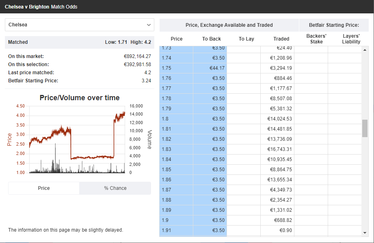Click the To Back column header
The height and width of the screenshot is (243, 374).
[x=212, y=39]
